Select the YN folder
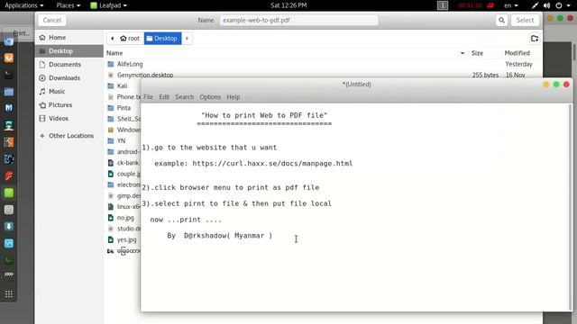 click(x=121, y=141)
